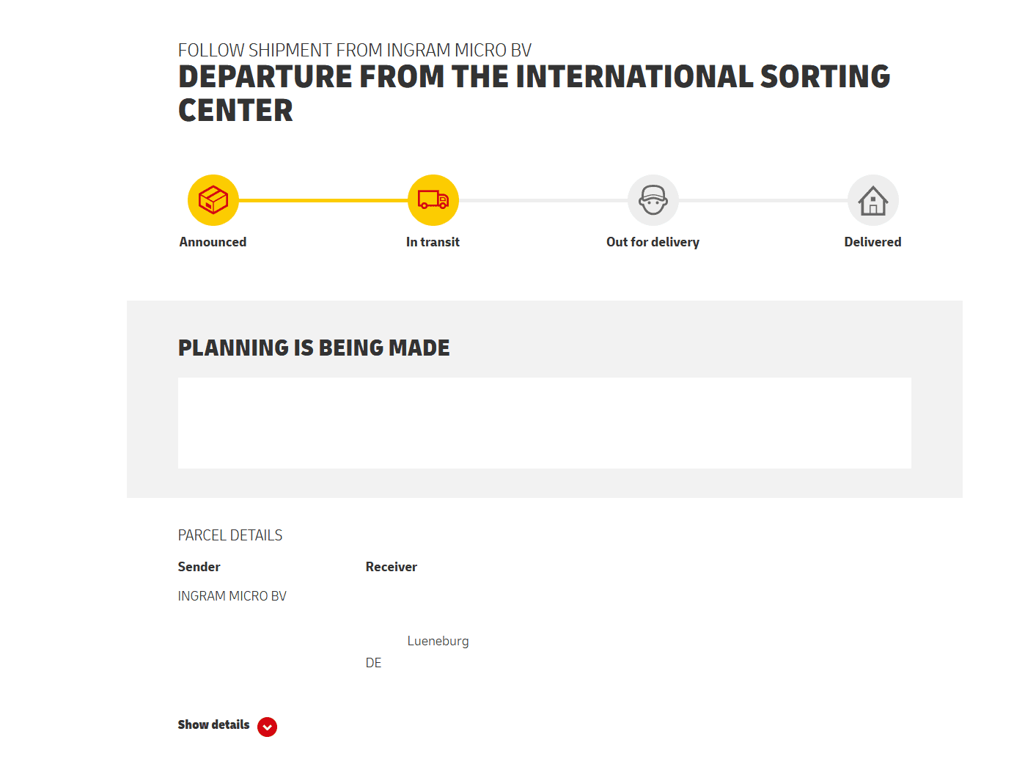Click the empty white planning box

(x=544, y=423)
